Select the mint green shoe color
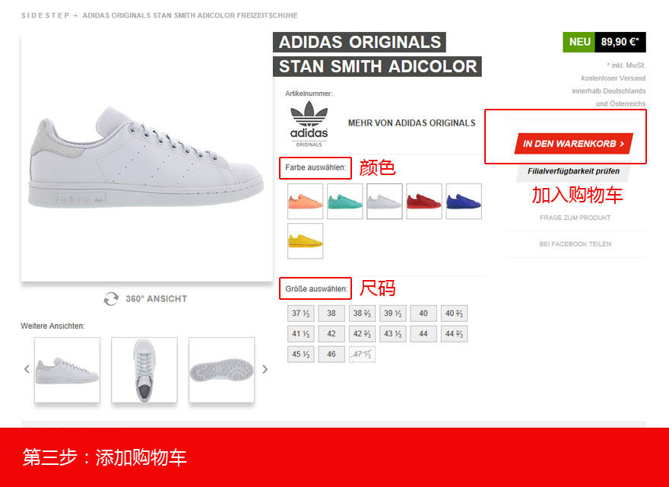This screenshot has height=487, width=669. coord(344,201)
